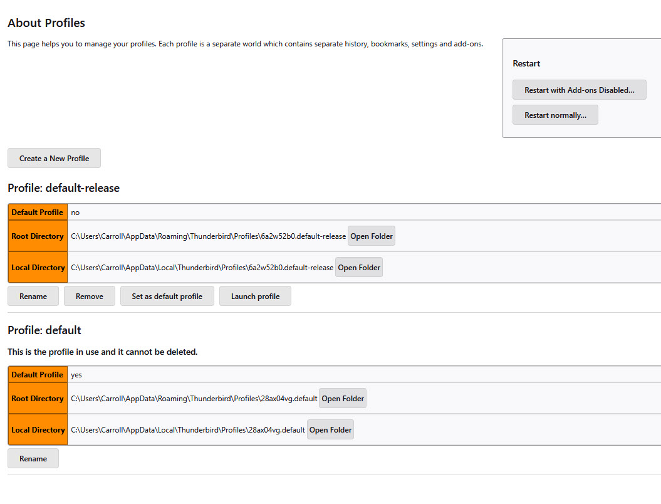Click the Restart box heading
The image size is (661, 504).
pyautogui.click(x=526, y=63)
